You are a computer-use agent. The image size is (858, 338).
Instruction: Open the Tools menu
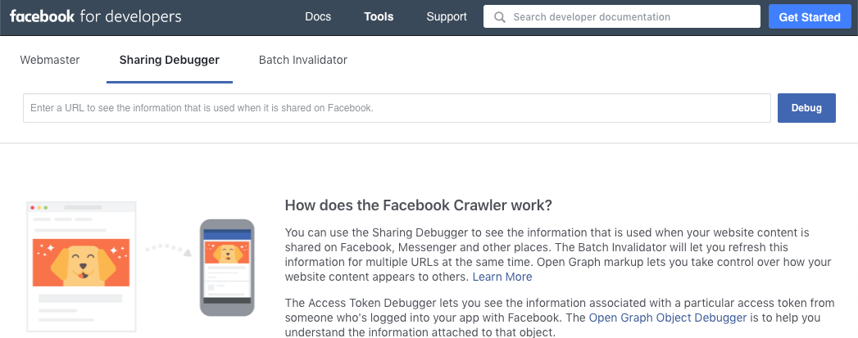(x=379, y=17)
